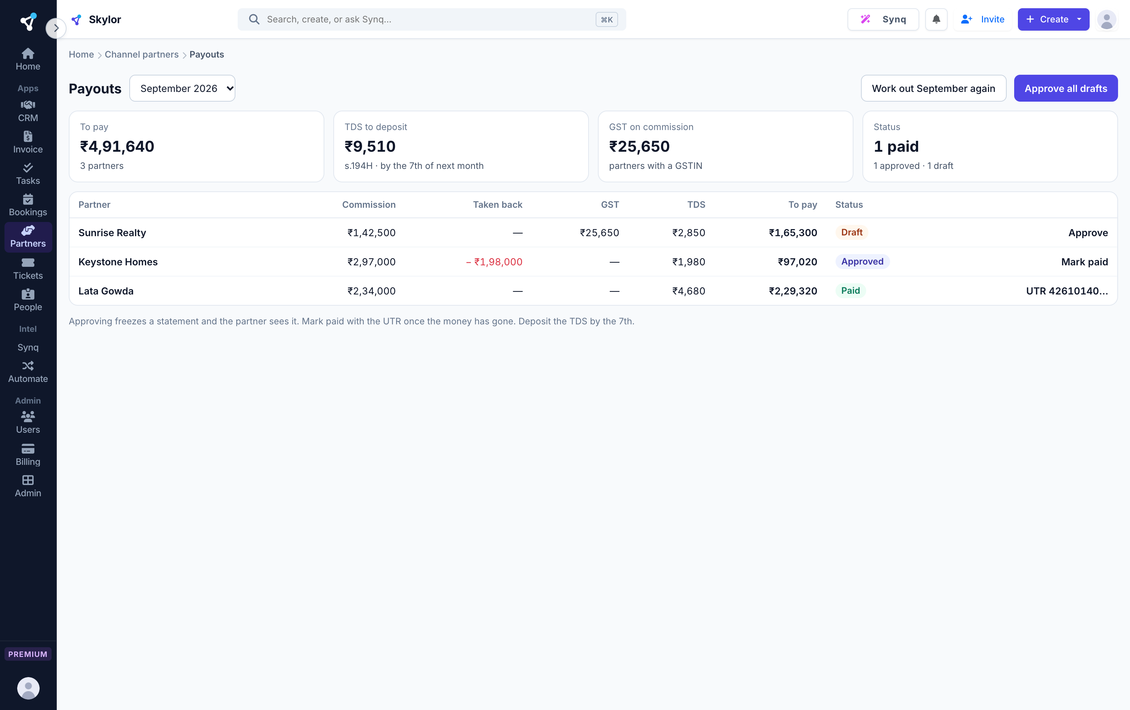The height and width of the screenshot is (710, 1130).
Task: Open the September 2026 month dropdown
Action: coord(182,88)
